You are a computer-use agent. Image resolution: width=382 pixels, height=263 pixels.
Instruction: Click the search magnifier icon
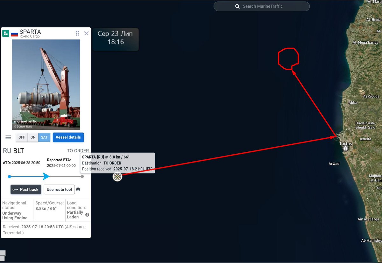[237, 6]
